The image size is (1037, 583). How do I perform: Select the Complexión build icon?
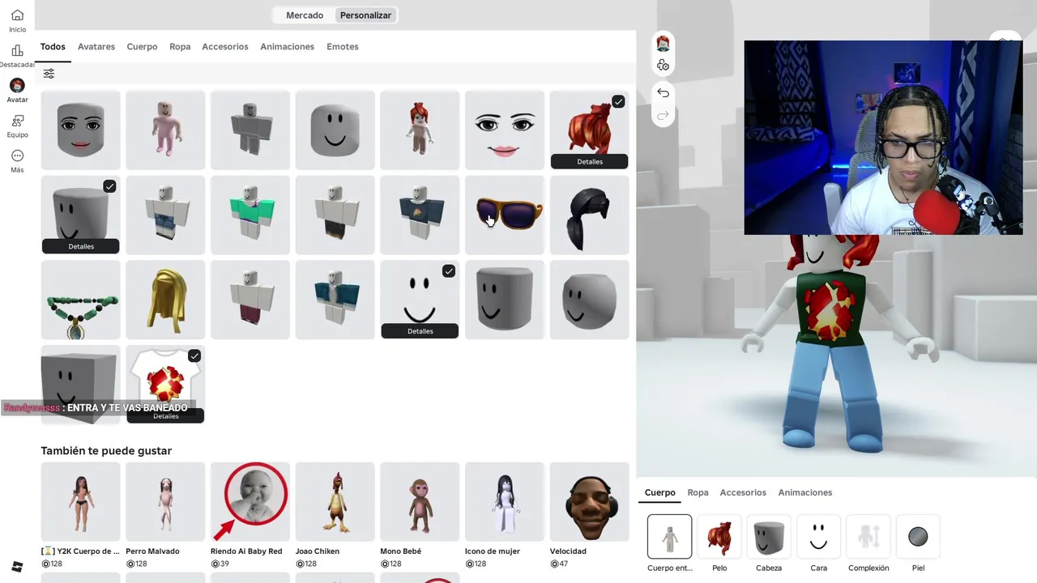pyautogui.click(x=868, y=537)
